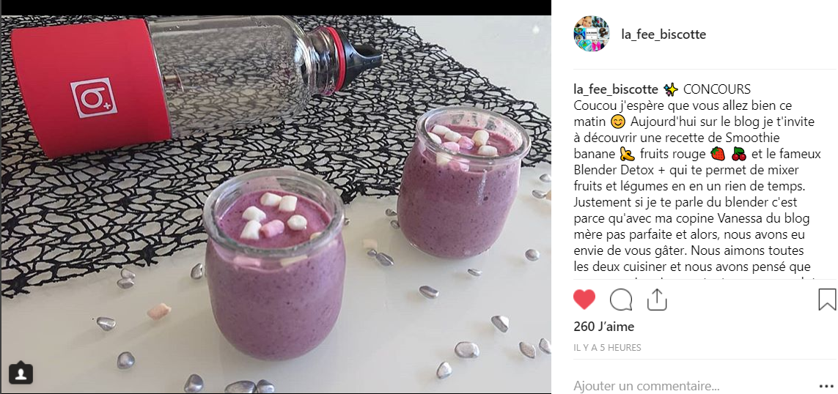Viewport: 838px width, 394px height.
Task: Open la_fee_biscotte username in header
Action: [x=664, y=34]
